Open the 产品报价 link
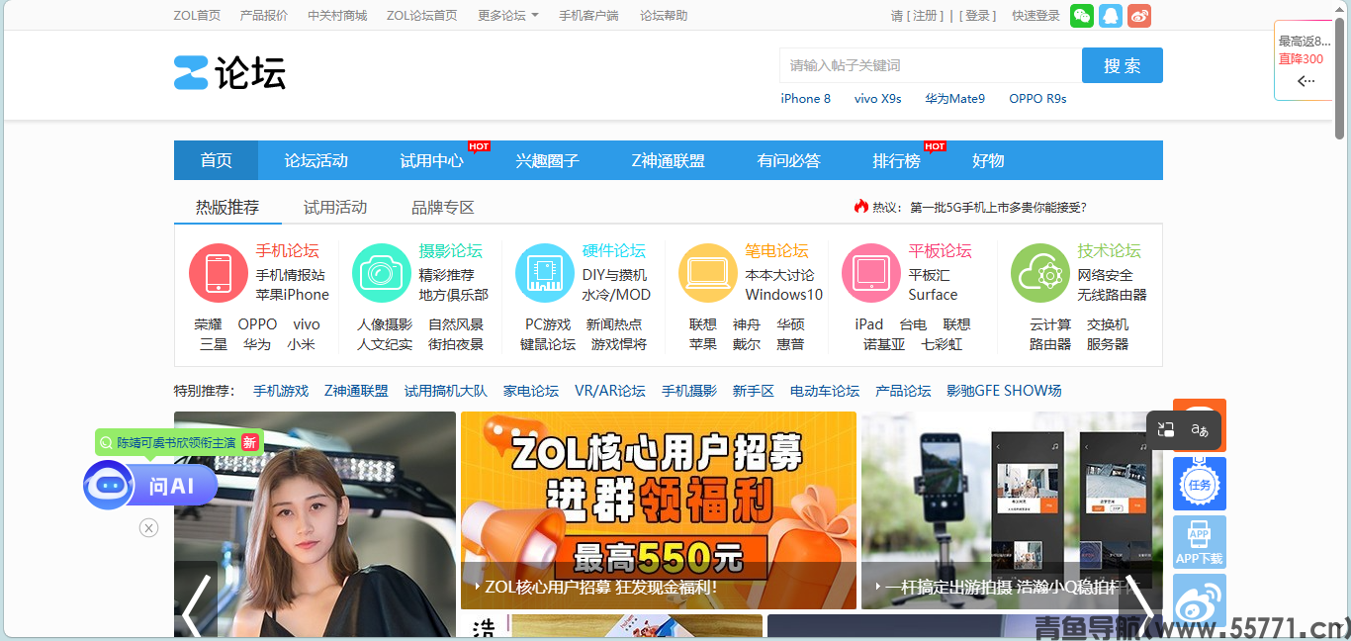Screen dimensions: 1351x641 (264, 16)
